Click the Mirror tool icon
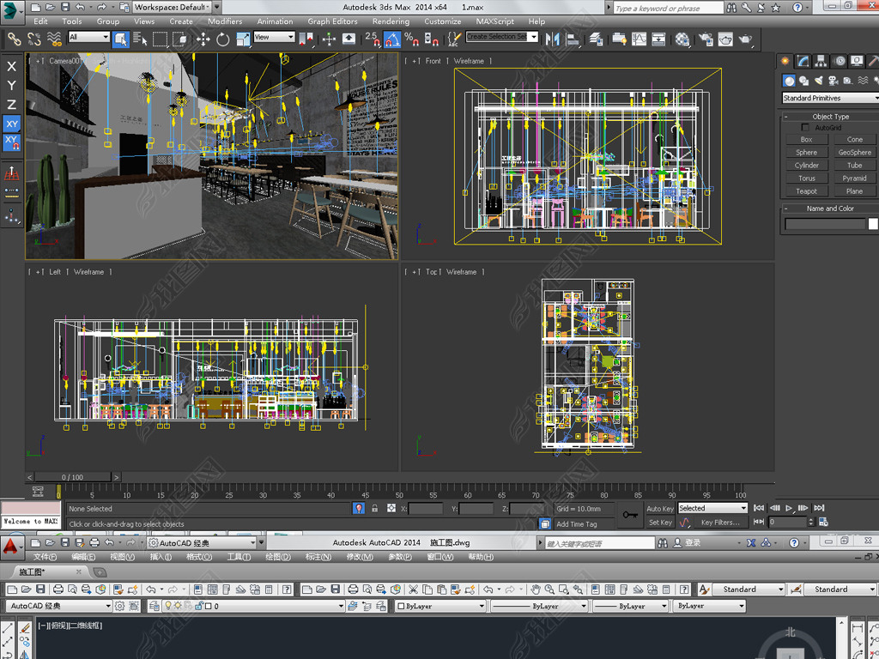879x659 pixels. click(552, 39)
